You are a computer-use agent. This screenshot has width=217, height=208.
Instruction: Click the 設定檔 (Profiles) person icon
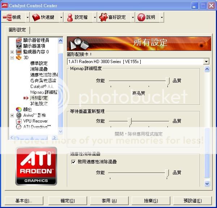point(69,17)
